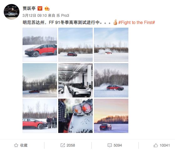Open the snowy tail light photo
175x151 pixels.
[75, 116]
